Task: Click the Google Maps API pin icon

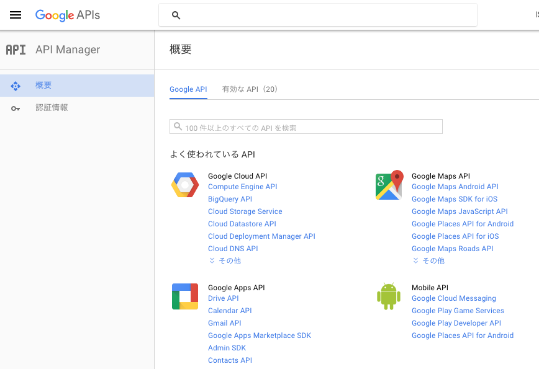Action: [x=389, y=184]
